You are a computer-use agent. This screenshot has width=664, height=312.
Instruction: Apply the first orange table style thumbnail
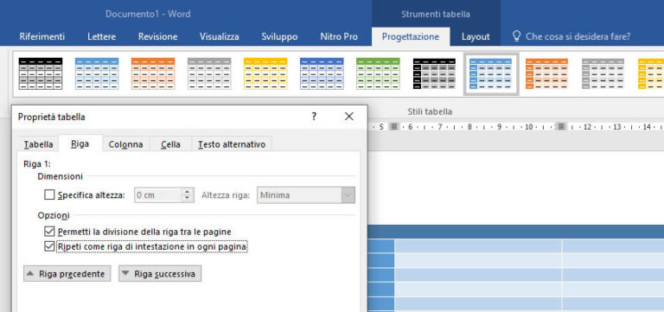153,73
